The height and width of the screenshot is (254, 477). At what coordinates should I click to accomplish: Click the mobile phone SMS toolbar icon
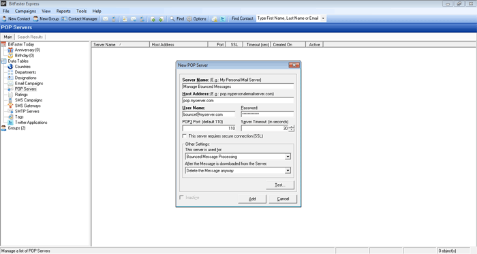(114, 19)
